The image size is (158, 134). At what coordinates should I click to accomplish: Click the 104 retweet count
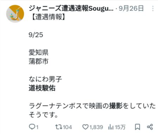tap(67, 127)
